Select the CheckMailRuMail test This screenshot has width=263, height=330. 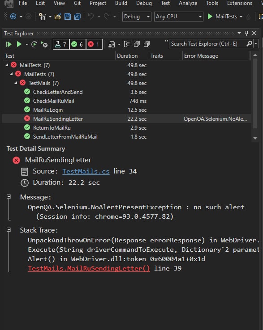click(54, 101)
